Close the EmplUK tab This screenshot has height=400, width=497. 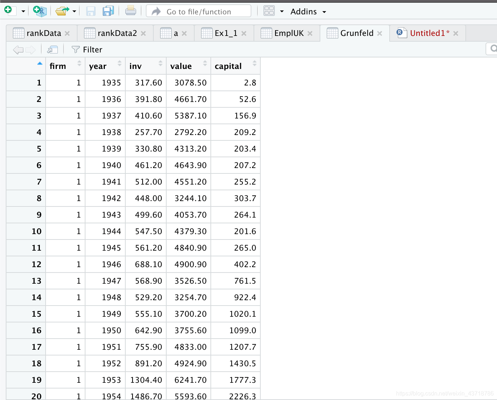310,33
